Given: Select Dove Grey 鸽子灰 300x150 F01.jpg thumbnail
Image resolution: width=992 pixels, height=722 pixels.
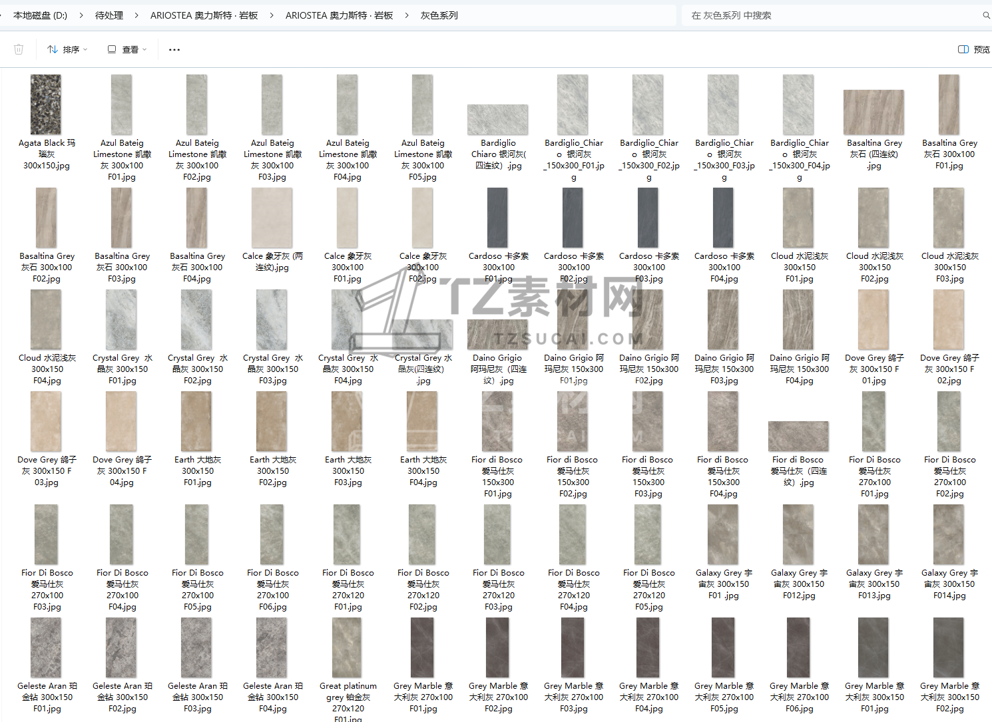Looking at the screenshot, I should click(x=873, y=319).
